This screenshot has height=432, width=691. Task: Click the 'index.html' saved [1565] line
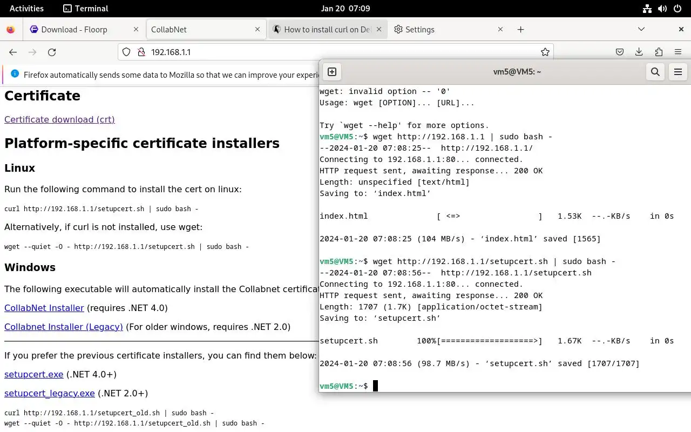[460, 239]
